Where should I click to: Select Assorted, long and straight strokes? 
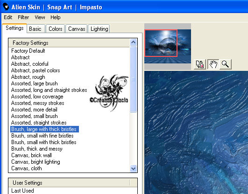coord(49,90)
